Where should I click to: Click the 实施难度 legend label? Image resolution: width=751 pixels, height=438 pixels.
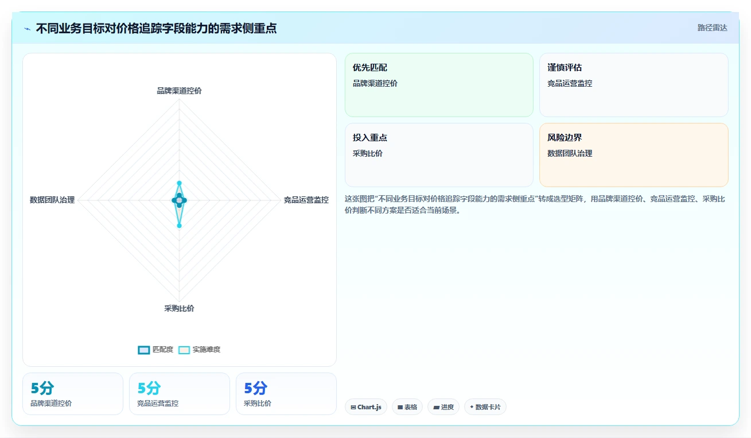pos(207,350)
